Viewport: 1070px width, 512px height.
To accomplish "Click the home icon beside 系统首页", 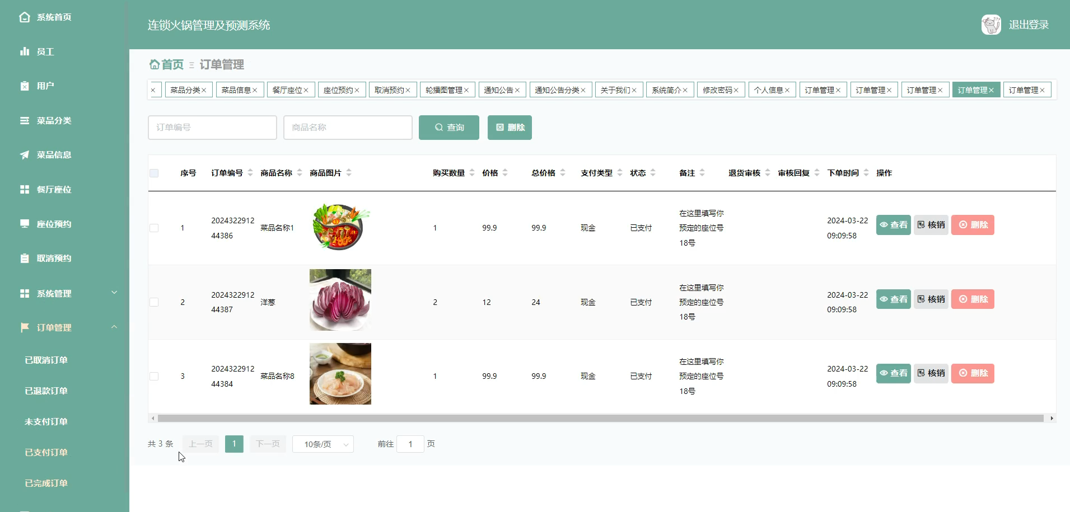I will (x=25, y=17).
